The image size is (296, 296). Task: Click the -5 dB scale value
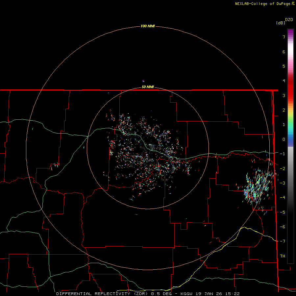(283, 212)
